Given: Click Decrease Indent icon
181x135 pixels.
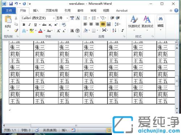Looking at the screenshot, I should click(x=112, y=18).
